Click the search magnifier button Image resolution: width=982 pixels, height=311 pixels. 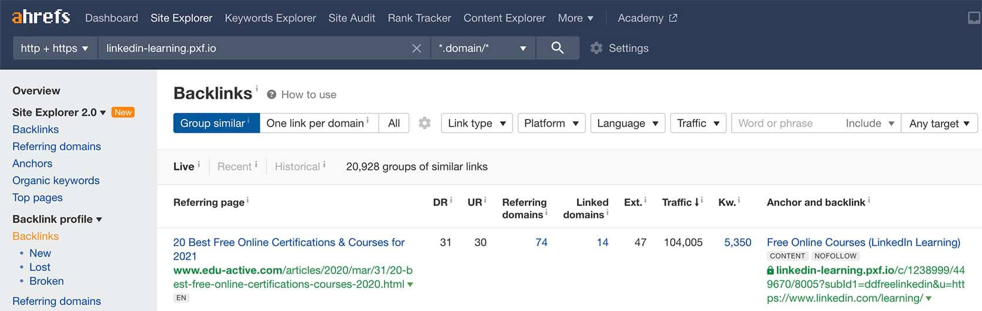[x=558, y=48]
